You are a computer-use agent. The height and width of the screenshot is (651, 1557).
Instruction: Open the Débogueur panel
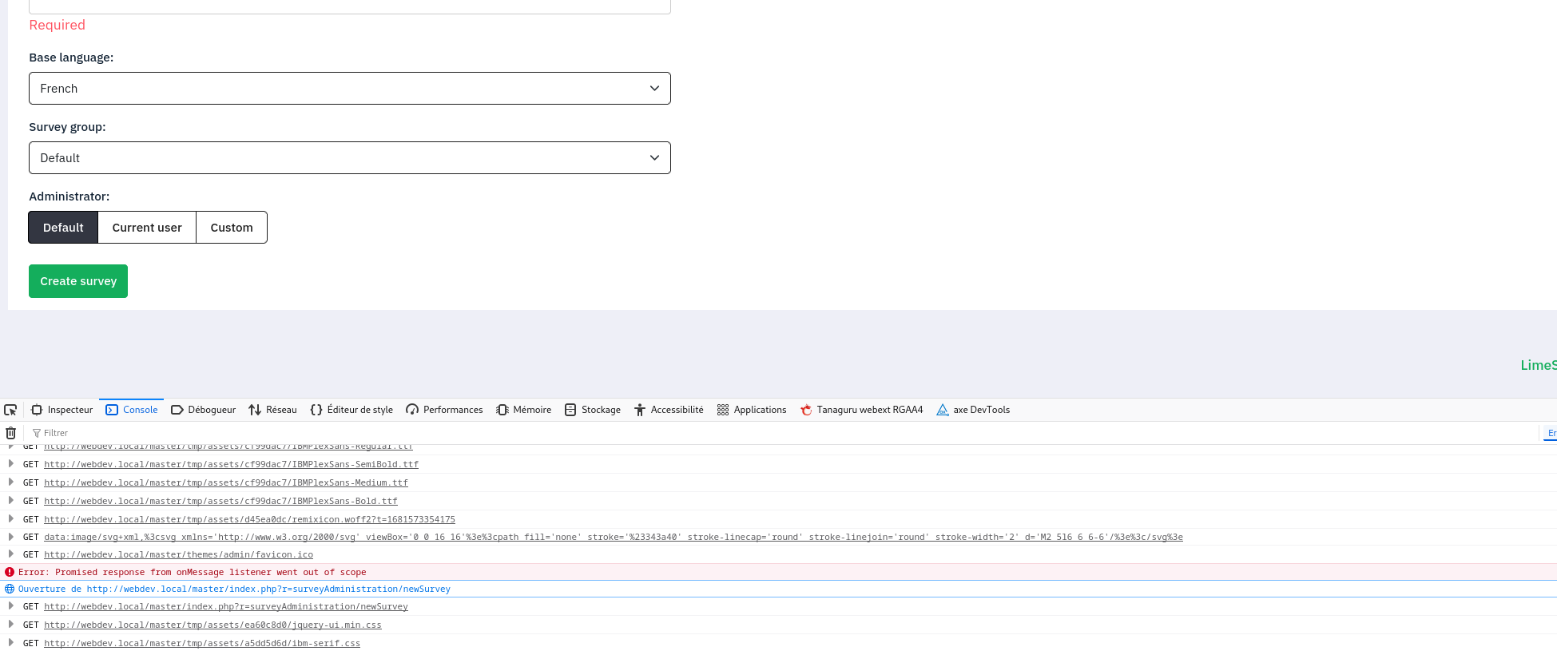(x=204, y=410)
